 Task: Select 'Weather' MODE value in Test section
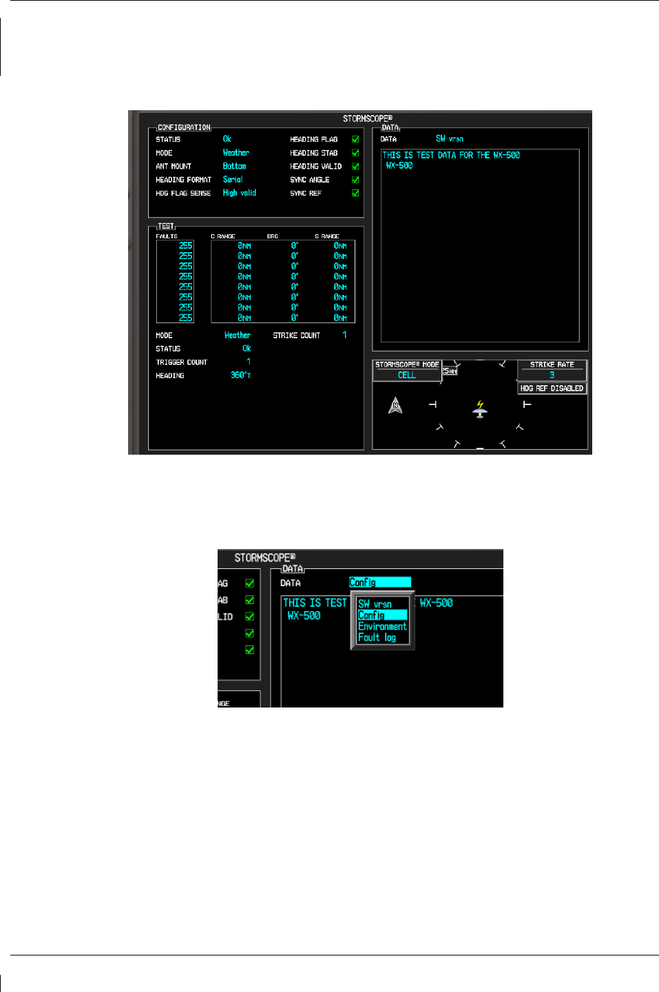(238, 335)
